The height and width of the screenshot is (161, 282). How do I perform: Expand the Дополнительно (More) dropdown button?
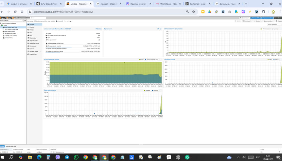[269, 21]
